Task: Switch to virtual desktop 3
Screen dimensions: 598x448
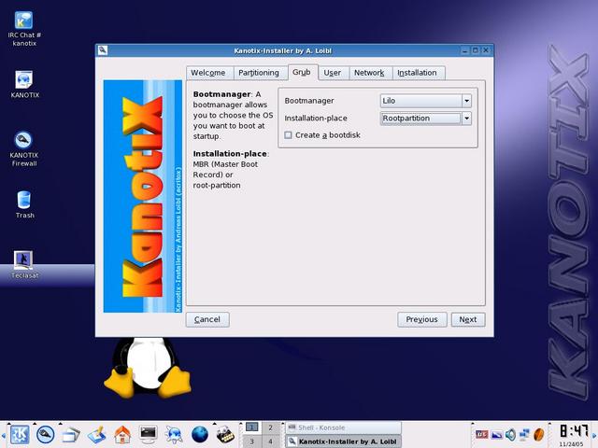Action: click(x=251, y=441)
